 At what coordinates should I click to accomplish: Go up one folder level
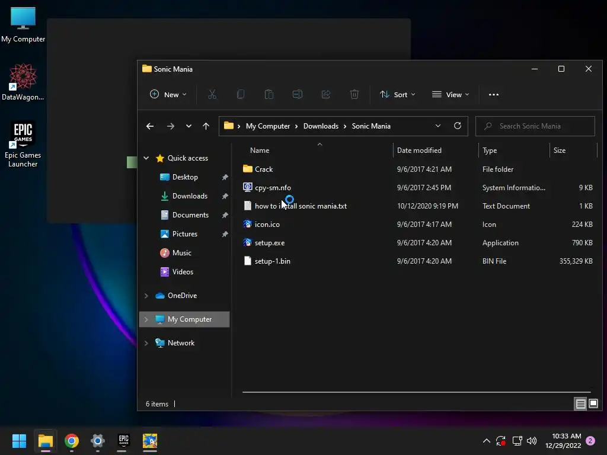206,126
